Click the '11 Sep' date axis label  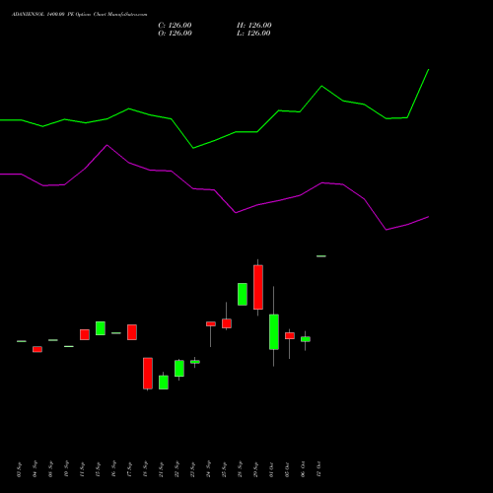82,469
